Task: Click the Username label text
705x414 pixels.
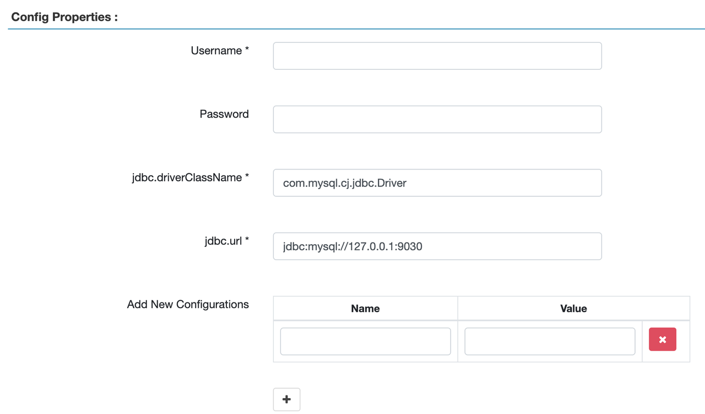Action: point(216,51)
